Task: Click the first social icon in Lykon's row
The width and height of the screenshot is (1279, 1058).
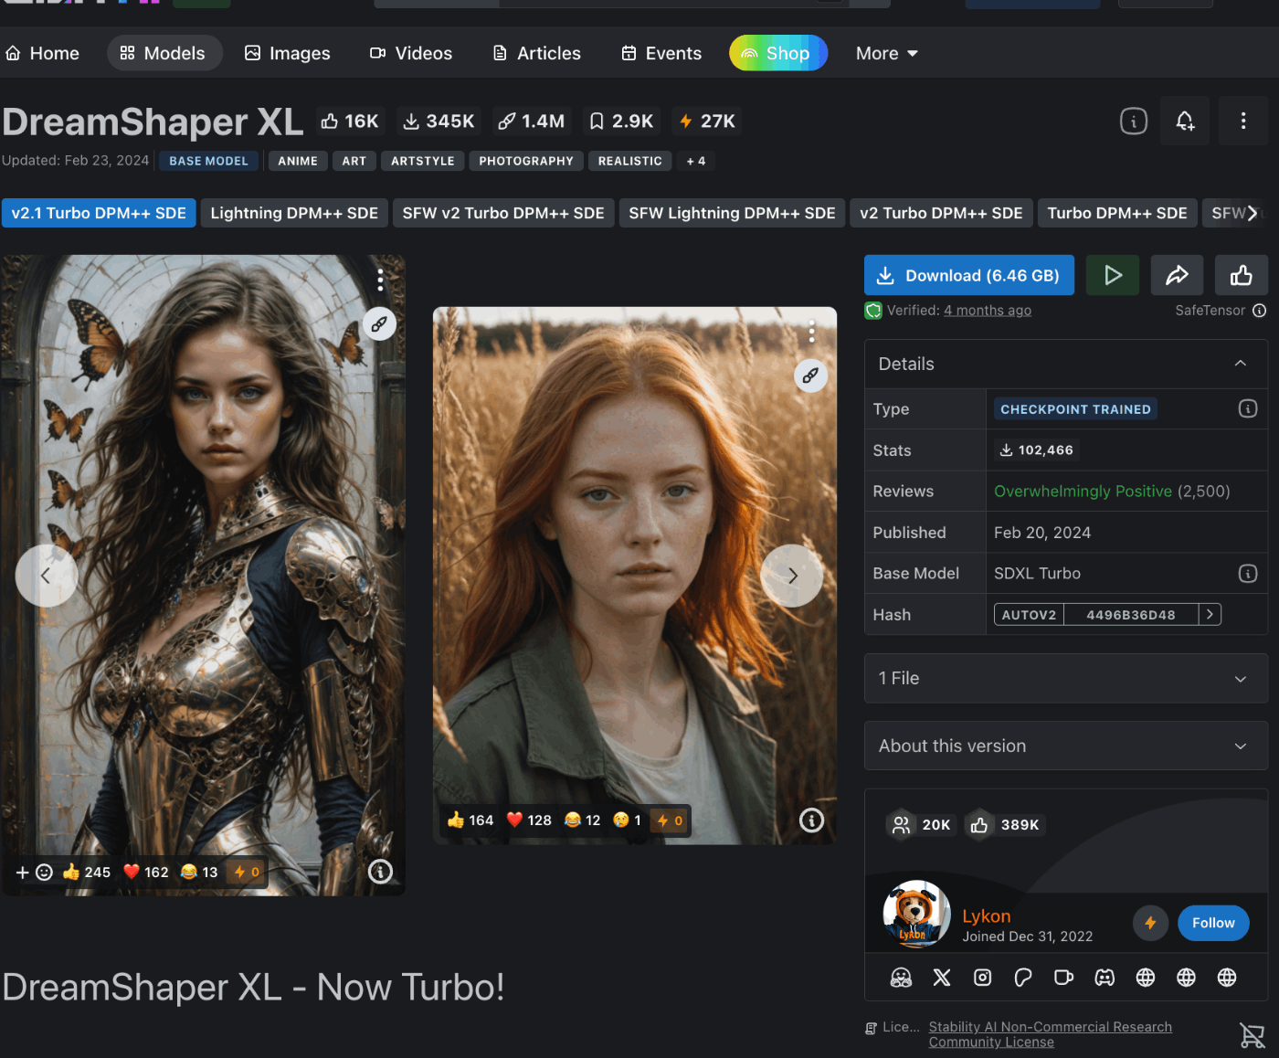Action: tap(901, 978)
